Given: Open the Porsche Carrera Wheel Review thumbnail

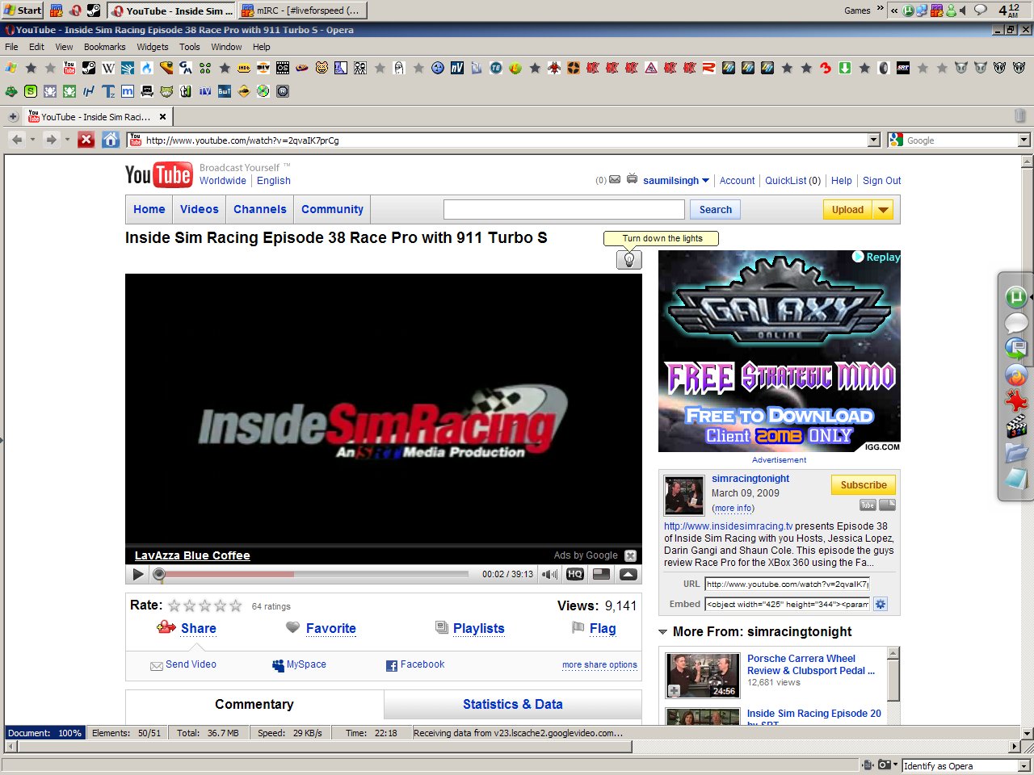Looking at the screenshot, I should point(702,675).
